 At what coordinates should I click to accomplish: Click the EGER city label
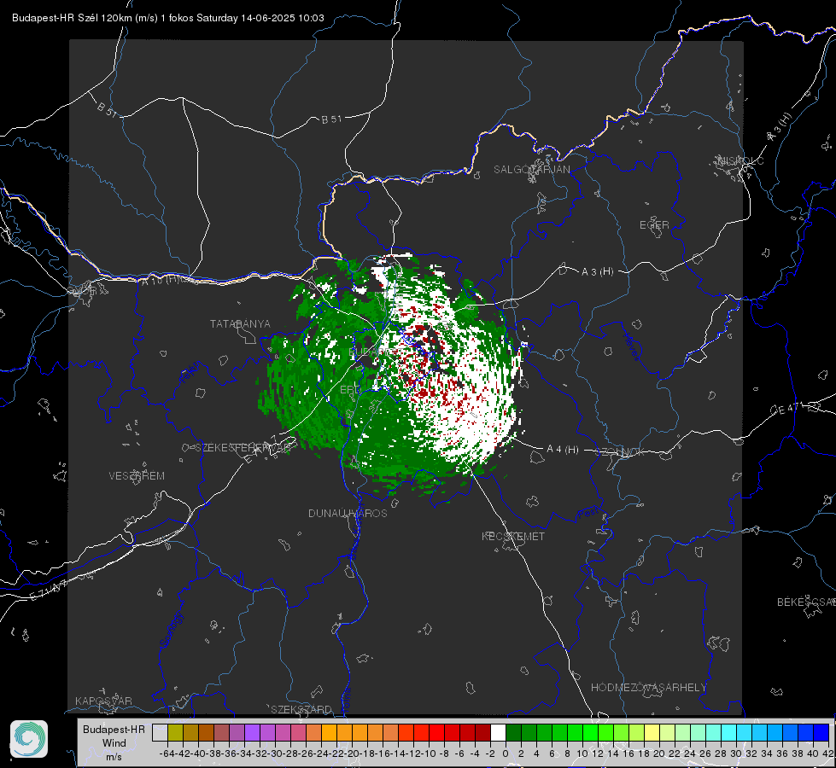[654, 225]
